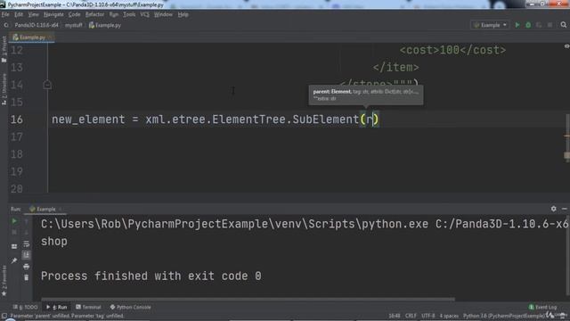Open the VCS menu
The image size is (570, 321).
(x=144, y=14)
